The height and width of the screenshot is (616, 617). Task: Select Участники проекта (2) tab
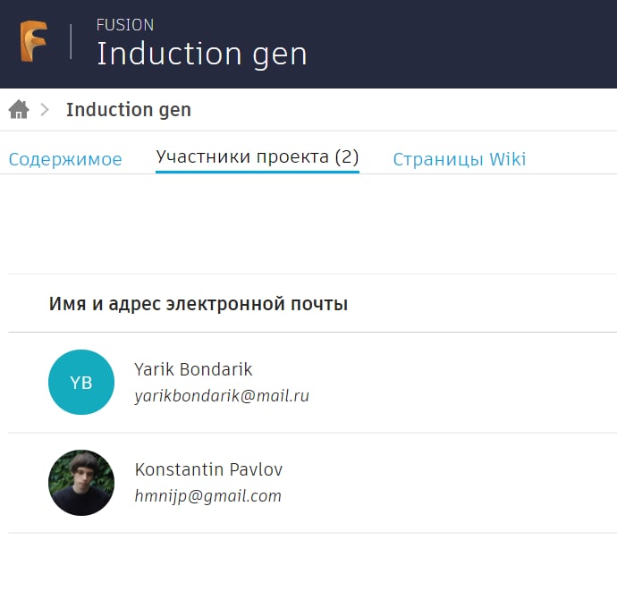click(258, 157)
